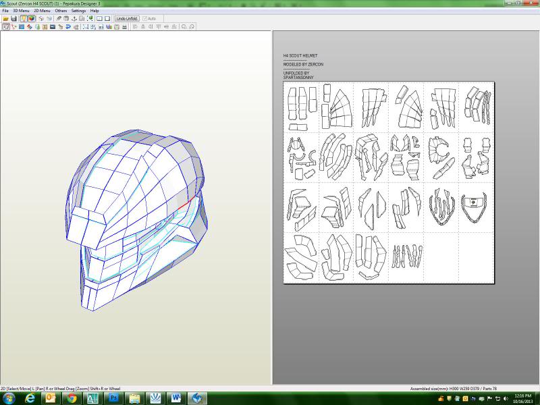Open Photoshop from the taskbar
Image resolution: width=540 pixels, height=405 pixels.
pos(113,398)
